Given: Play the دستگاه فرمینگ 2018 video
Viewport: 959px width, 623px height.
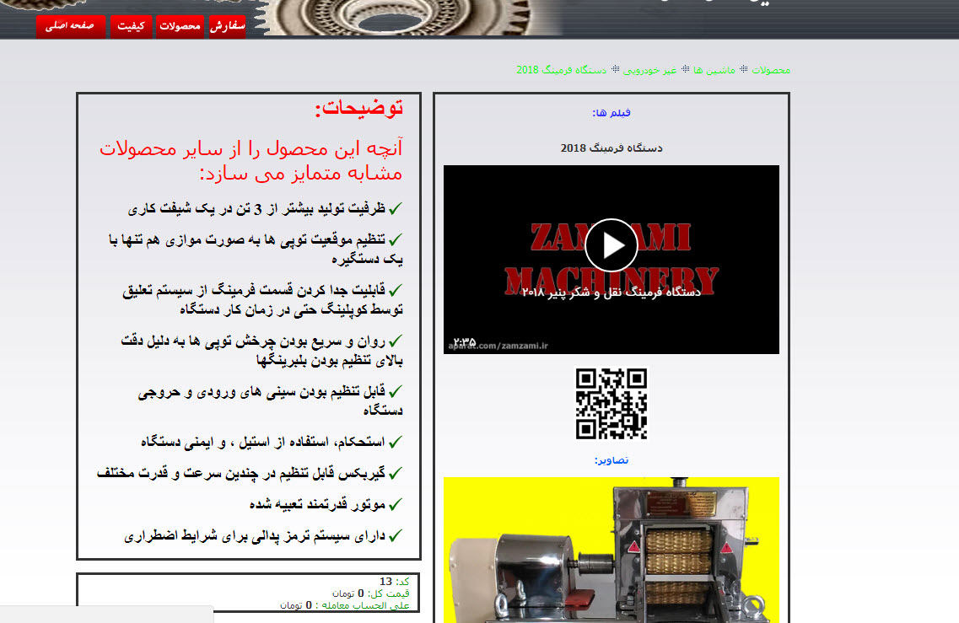Looking at the screenshot, I should tap(611, 245).
